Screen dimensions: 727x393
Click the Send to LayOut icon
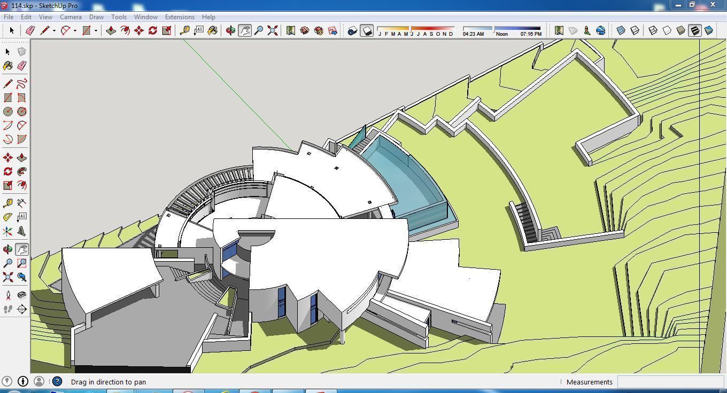[332, 30]
